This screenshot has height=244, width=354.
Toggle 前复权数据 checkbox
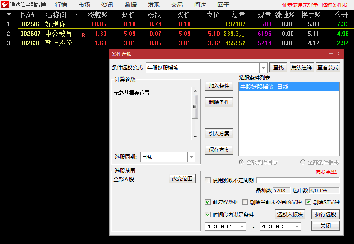(x=208, y=202)
